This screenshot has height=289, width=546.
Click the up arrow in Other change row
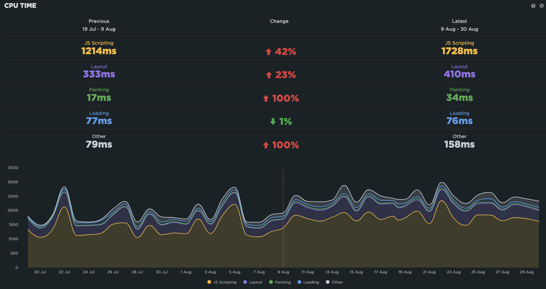pos(266,145)
